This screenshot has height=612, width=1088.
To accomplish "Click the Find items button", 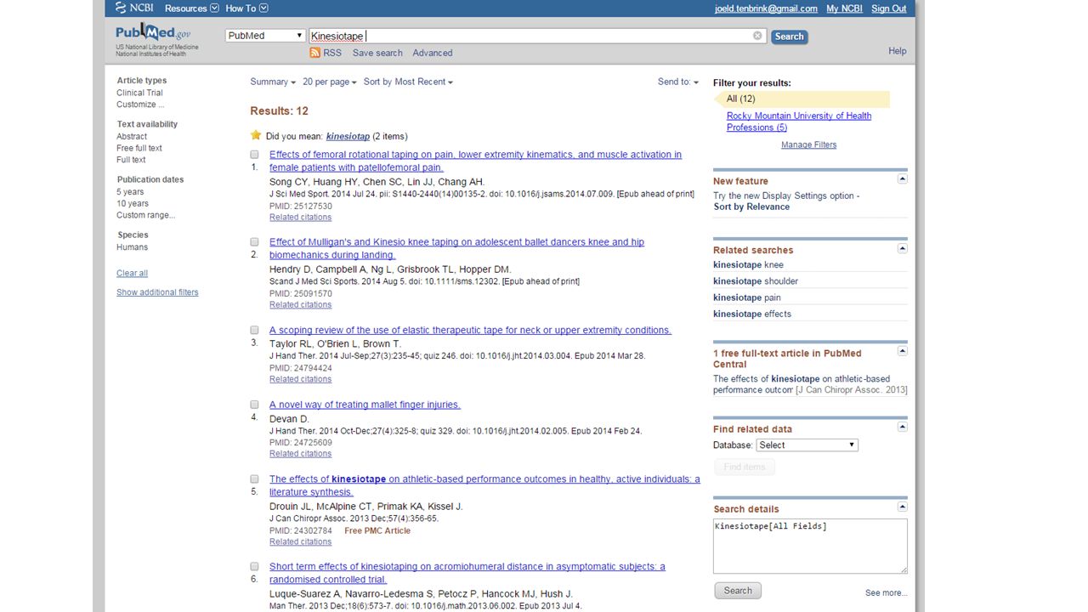I will (x=745, y=467).
